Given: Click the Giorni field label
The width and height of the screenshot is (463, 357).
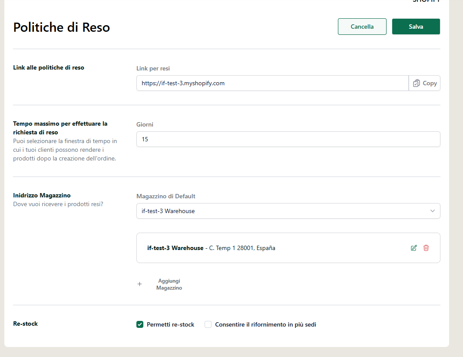Looking at the screenshot, I should (145, 124).
